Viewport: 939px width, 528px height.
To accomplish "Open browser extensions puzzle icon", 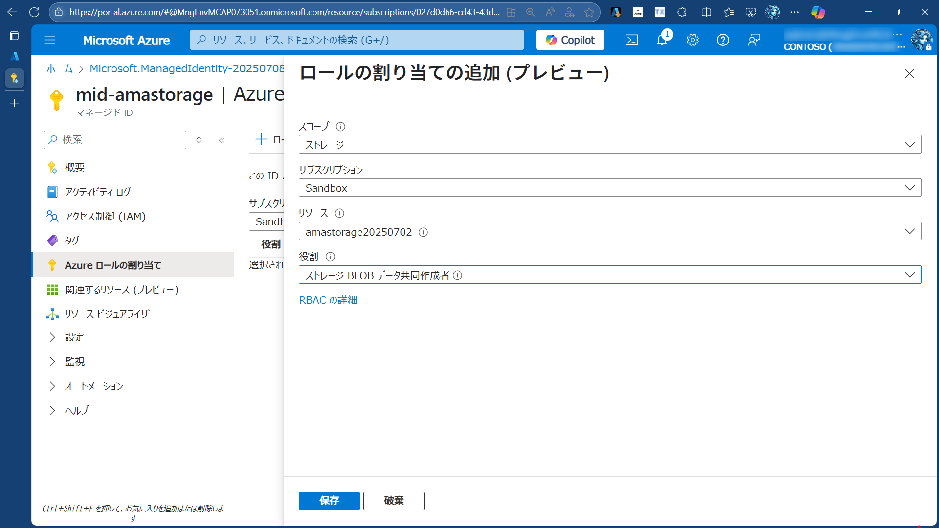I will tap(682, 12).
